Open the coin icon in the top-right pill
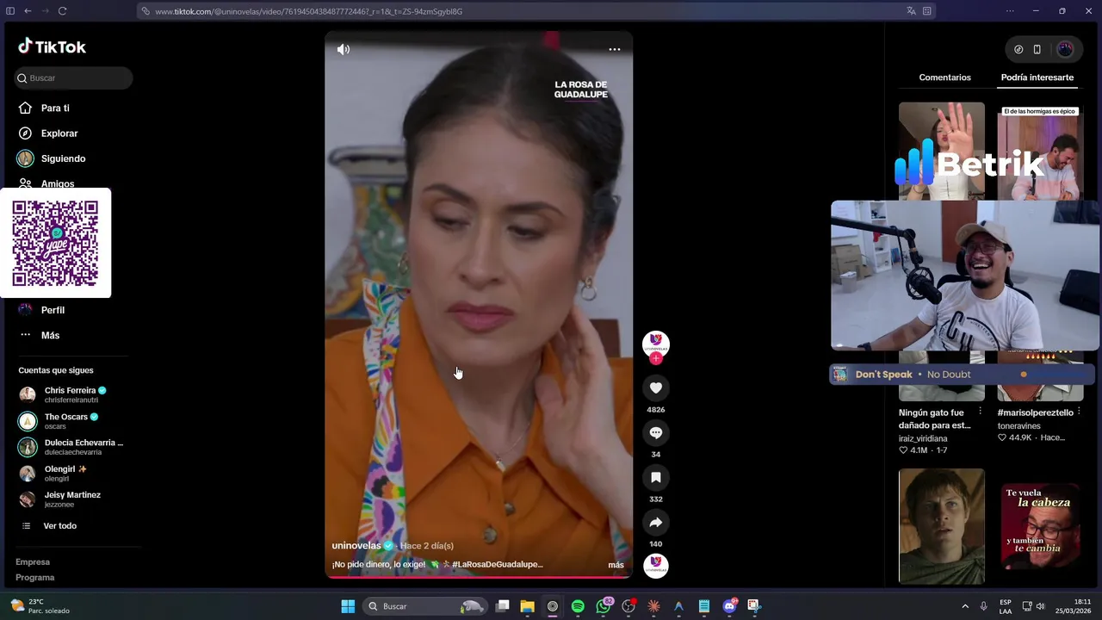 [1018, 49]
